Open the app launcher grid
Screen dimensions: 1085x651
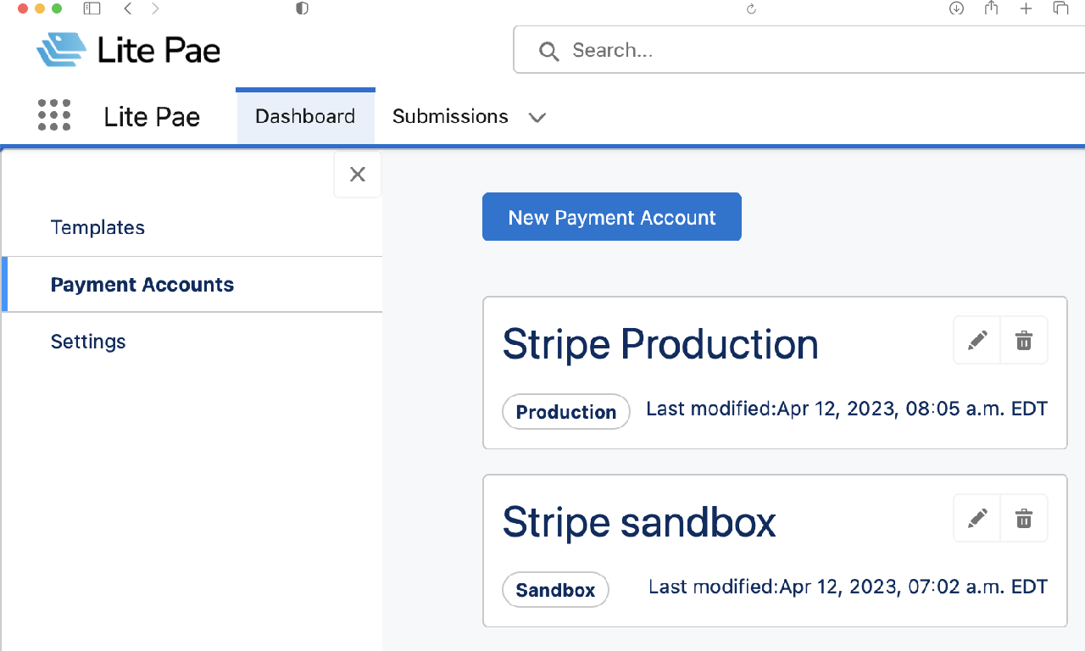click(54, 115)
